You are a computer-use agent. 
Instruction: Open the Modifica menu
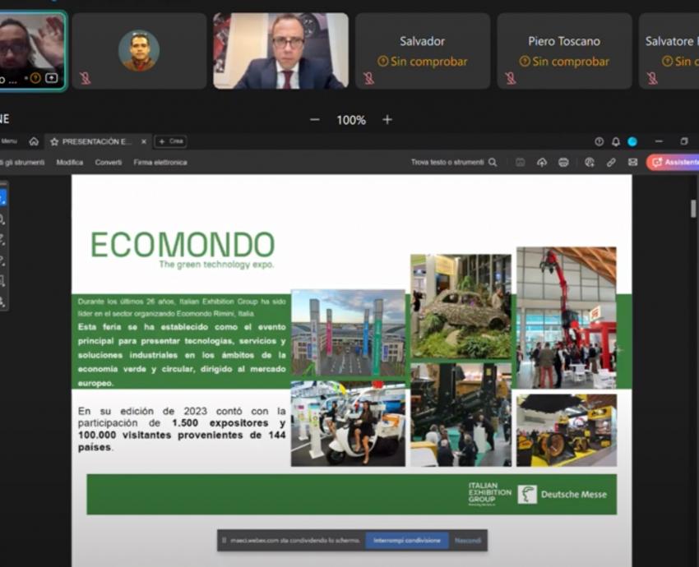pos(70,163)
